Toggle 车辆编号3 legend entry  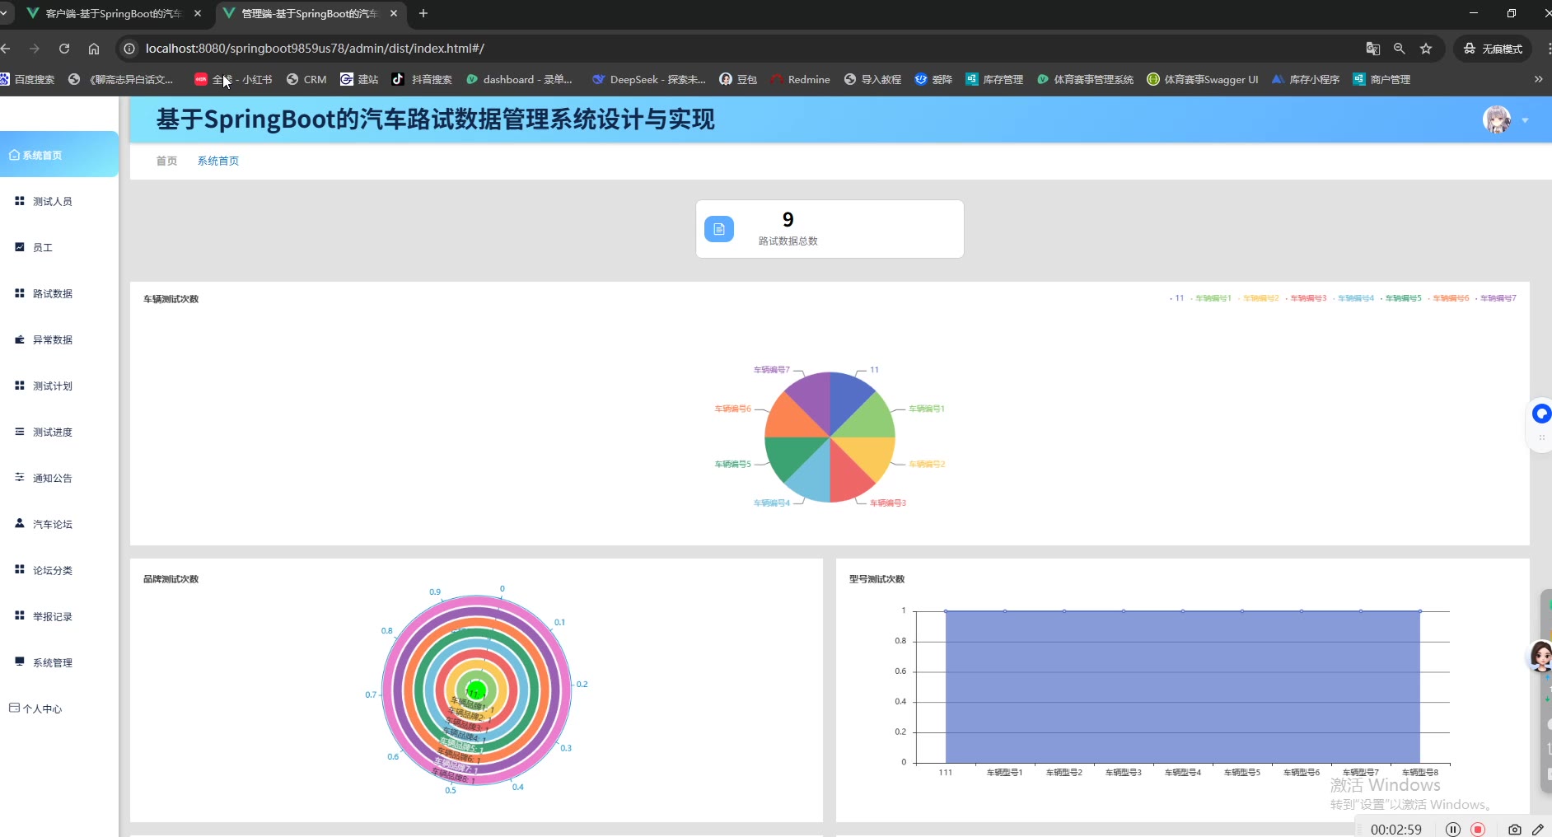[x=1307, y=298]
